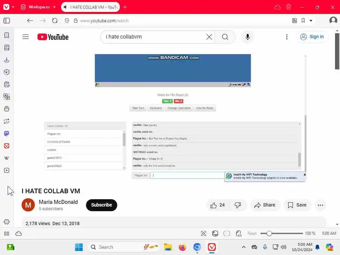Viewport: 340px width, 255px height.
Task: Open a new tab with plus button
Action: pos(125,7)
